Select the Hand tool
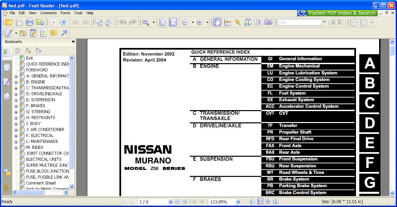Viewport: 397px width, 207px height. (x=217, y=22)
